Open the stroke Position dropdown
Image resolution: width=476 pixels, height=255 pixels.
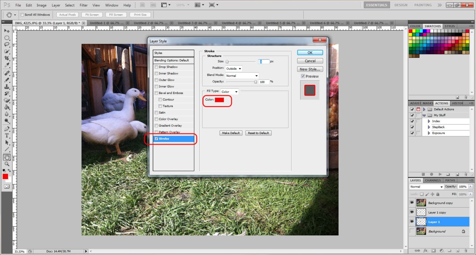pos(234,69)
